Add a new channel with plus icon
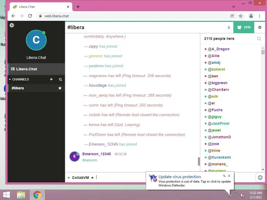The image size is (267, 200). (x=51, y=79)
